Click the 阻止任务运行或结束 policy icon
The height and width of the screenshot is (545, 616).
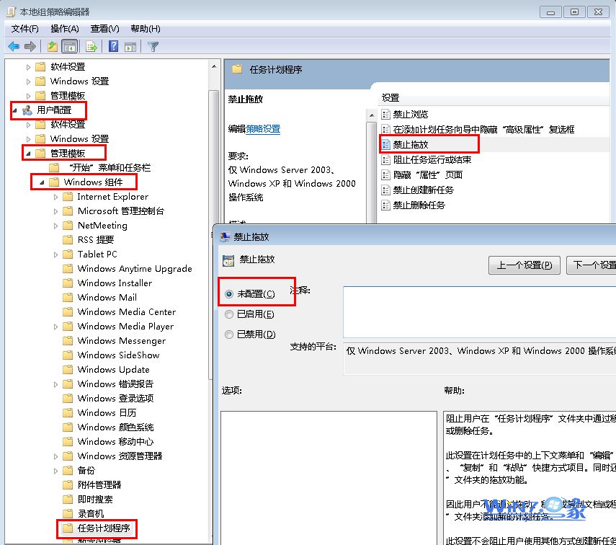pos(385,159)
